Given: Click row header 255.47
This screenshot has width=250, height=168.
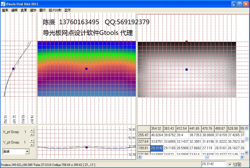Looking at the screenshot, I should (144, 135).
